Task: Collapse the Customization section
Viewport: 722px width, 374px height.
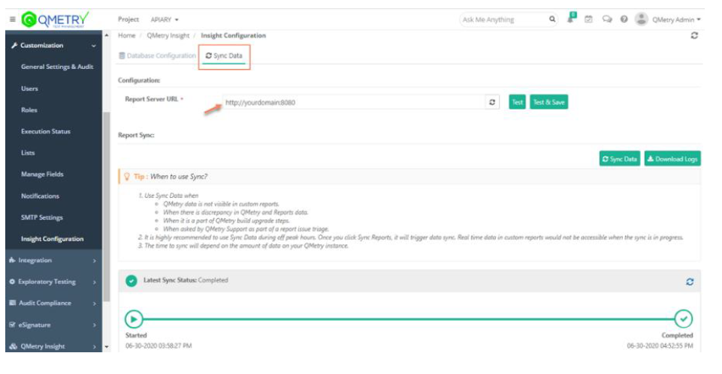Action: (94, 46)
